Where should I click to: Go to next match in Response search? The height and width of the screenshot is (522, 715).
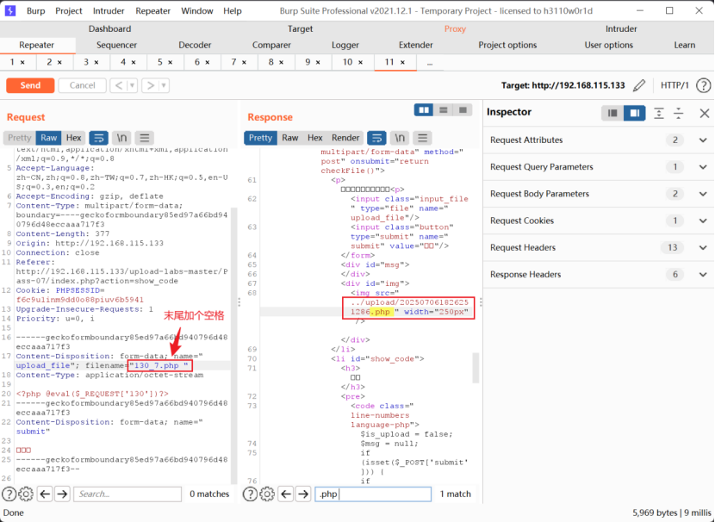click(304, 494)
